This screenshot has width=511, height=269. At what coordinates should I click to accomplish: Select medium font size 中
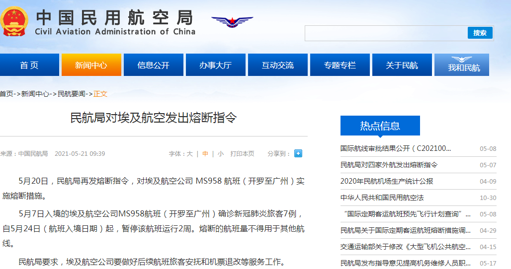pos(205,154)
